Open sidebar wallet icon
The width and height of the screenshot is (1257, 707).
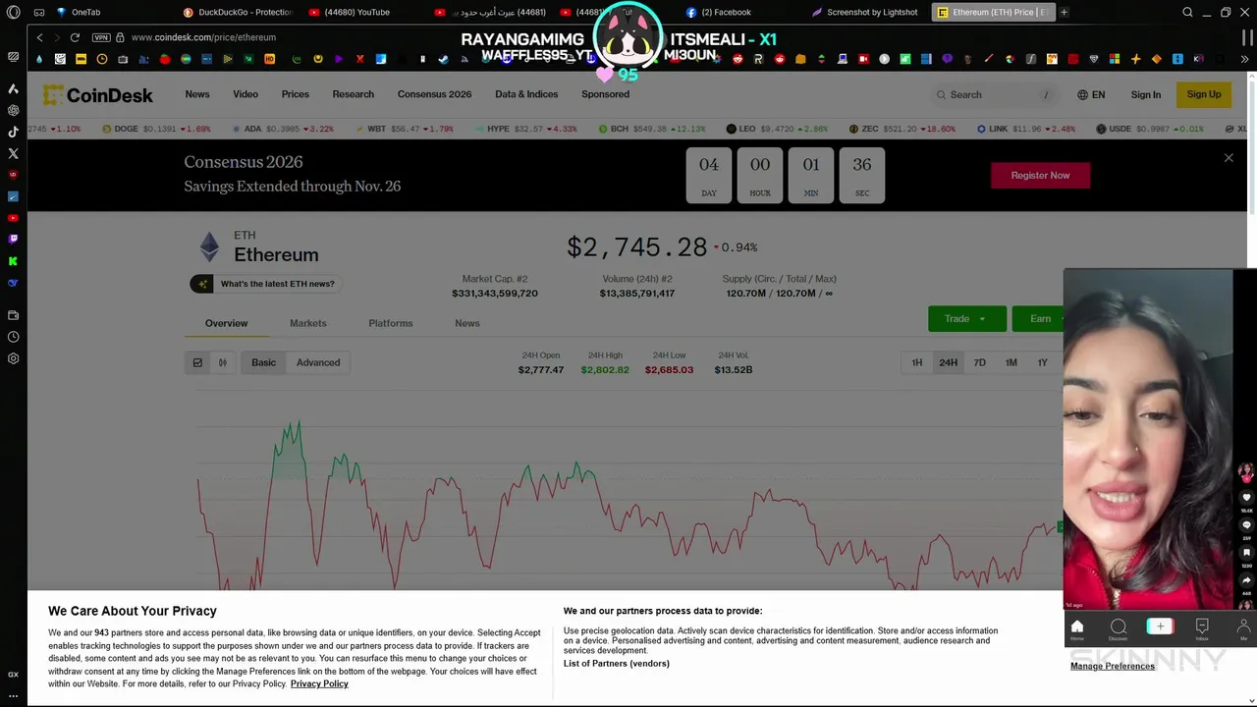13,315
